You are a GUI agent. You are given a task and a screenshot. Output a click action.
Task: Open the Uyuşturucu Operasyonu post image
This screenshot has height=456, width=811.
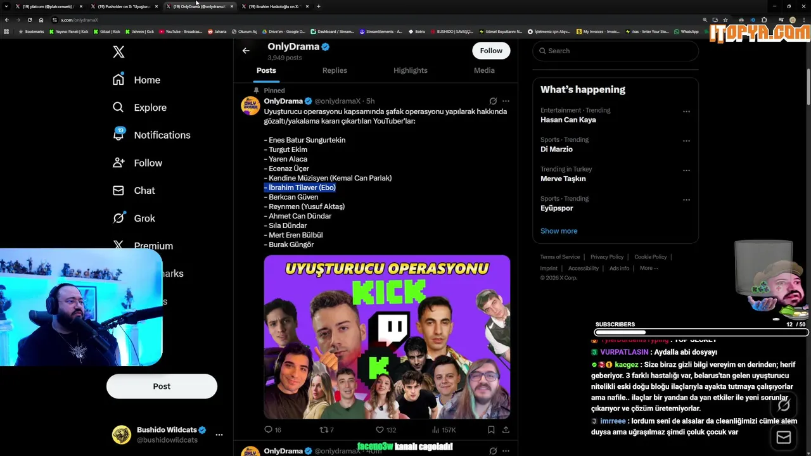386,337
